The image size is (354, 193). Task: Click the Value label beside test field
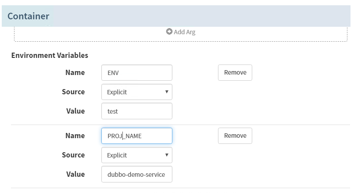click(x=75, y=111)
